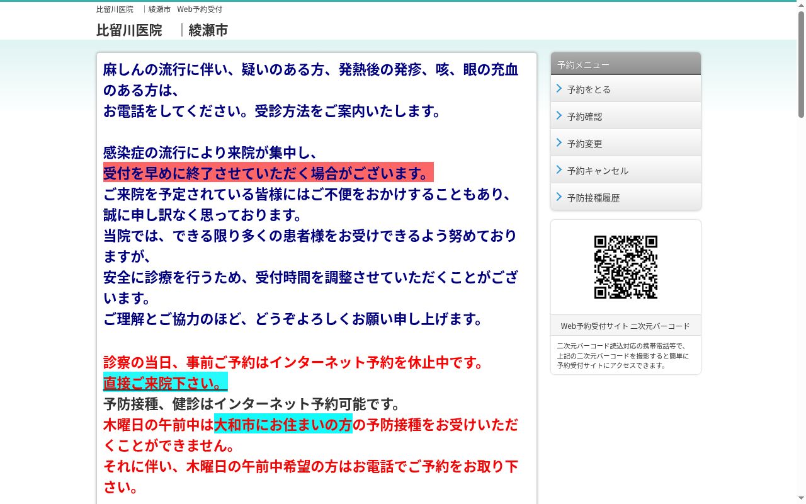Click the chevron icon beside 予約をとる

(559, 89)
